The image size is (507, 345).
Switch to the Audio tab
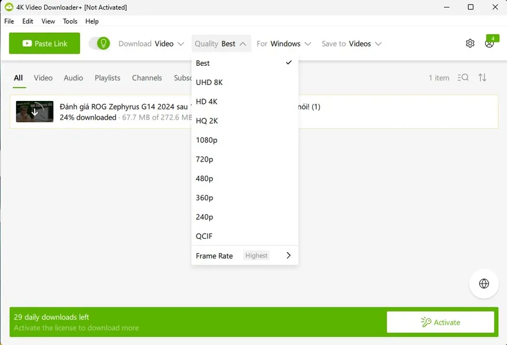(x=73, y=77)
